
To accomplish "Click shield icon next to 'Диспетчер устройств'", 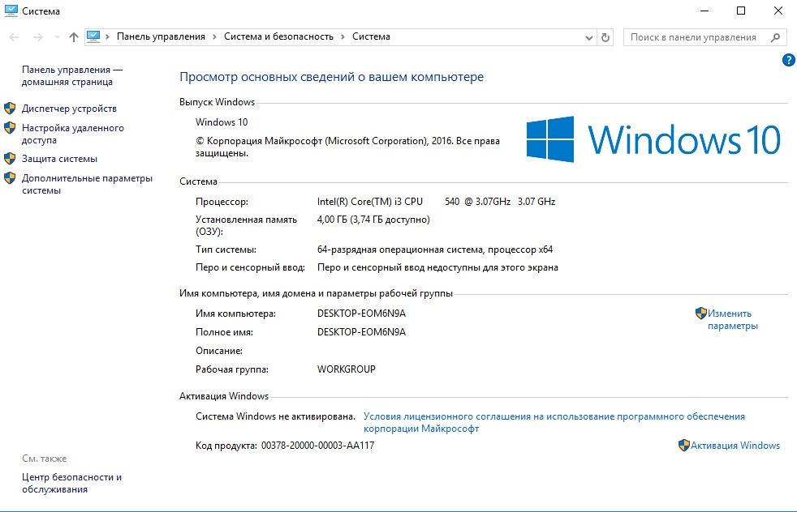I will click(10, 108).
